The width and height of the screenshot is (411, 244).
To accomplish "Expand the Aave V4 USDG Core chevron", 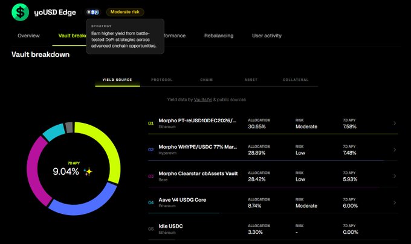I will (x=395, y=202).
